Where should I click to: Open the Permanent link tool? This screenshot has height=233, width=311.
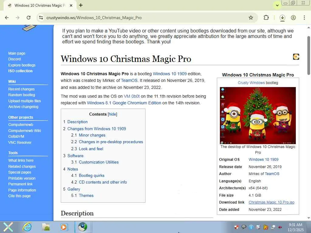coord(20,184)
